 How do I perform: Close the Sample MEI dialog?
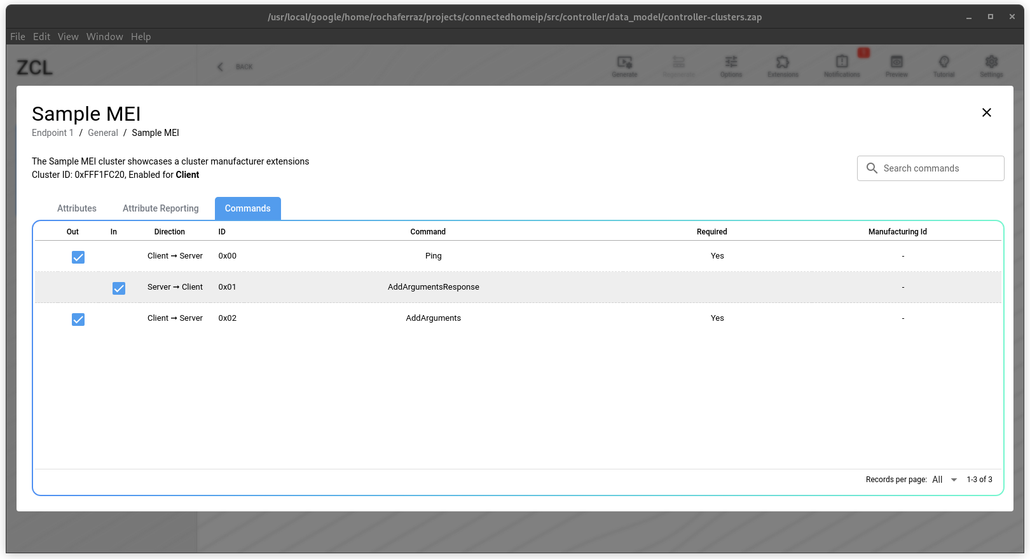click(987, 112)
